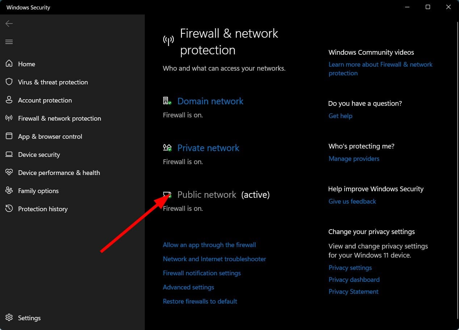Open Device security section
Viewport: 459px width, 330px height.
pyautogui.click(x=39, y=154)
